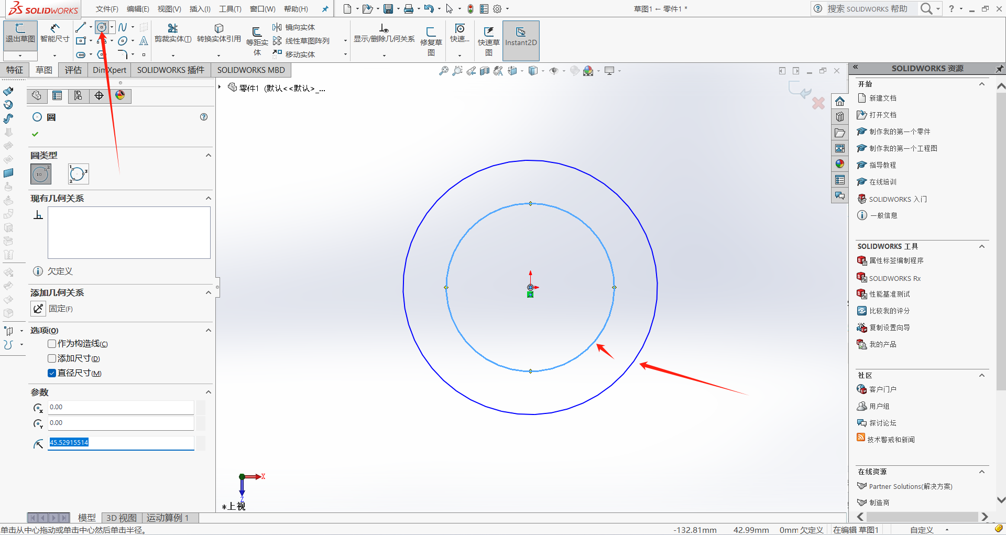
Task: Collapse the 选项 (Options) section
Action: coord(209,330)
